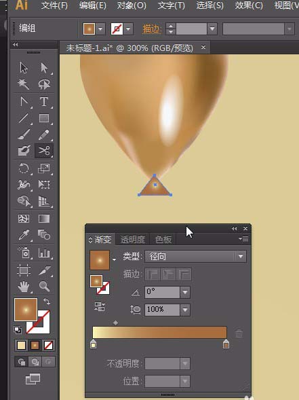Set Draw Normal mode
The image size is (299, 400).
(22, 361)
